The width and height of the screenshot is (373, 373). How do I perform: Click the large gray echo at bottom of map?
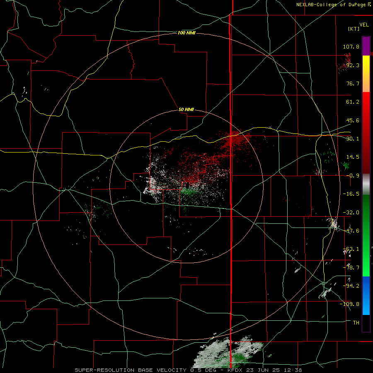point(228,352)
